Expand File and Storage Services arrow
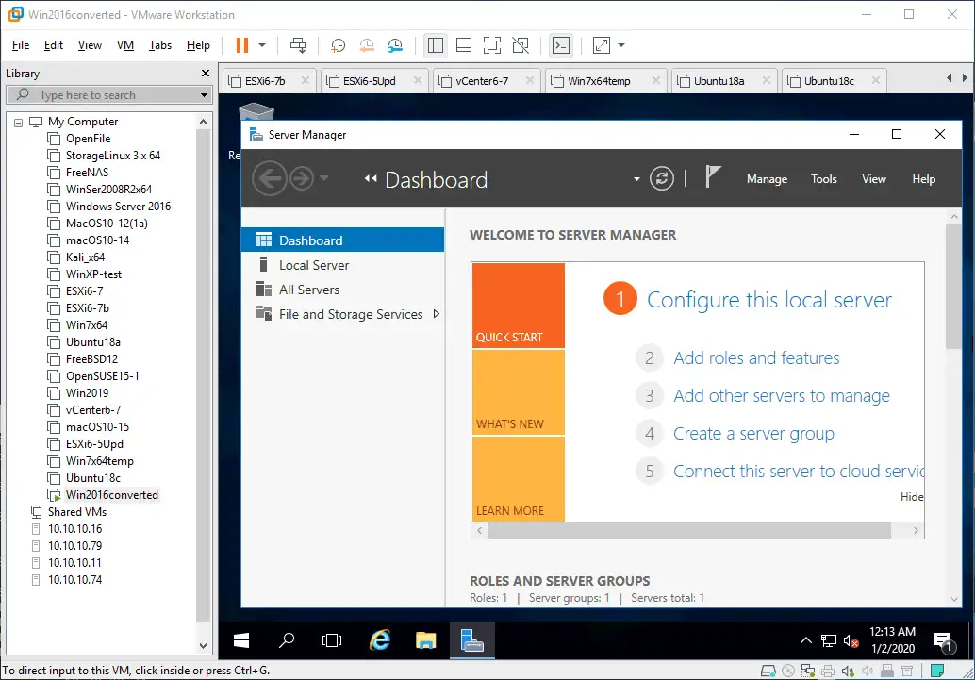975x680 pixels. point(436,314)
